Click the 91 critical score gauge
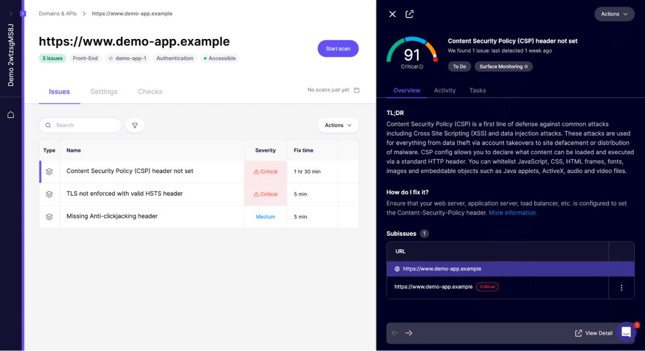Image resolution: width=645 pixels, height=351 pixels. click(412, 55)
